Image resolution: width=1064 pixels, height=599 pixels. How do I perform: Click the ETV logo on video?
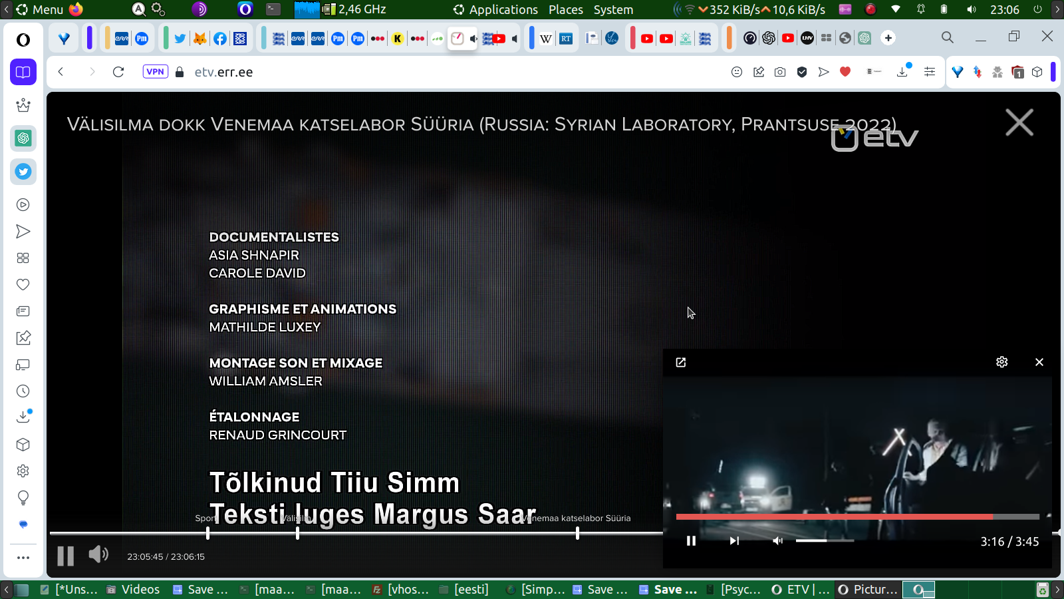click(x=874, y=138)
